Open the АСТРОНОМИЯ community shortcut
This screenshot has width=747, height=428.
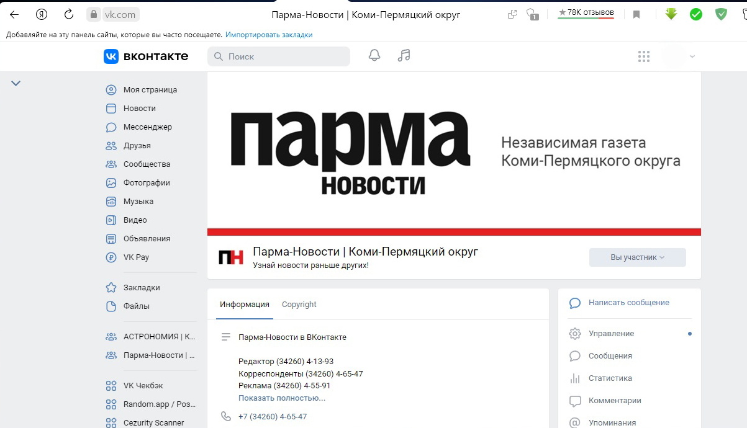click(x=150, y=337)
